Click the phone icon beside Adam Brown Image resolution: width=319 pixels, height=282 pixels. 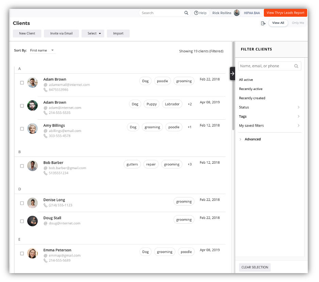click(x=45, y=90)
